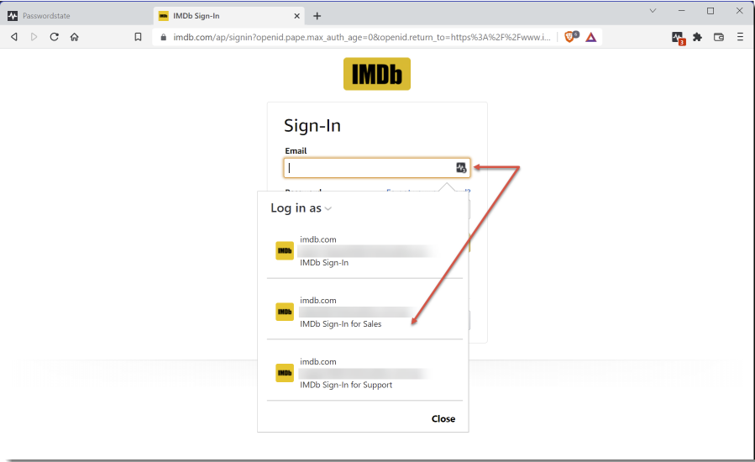Viewport: 755px width, 462px height.
Task: Expand the 'Log in as' dropdown
Action: tap(301, 208)
